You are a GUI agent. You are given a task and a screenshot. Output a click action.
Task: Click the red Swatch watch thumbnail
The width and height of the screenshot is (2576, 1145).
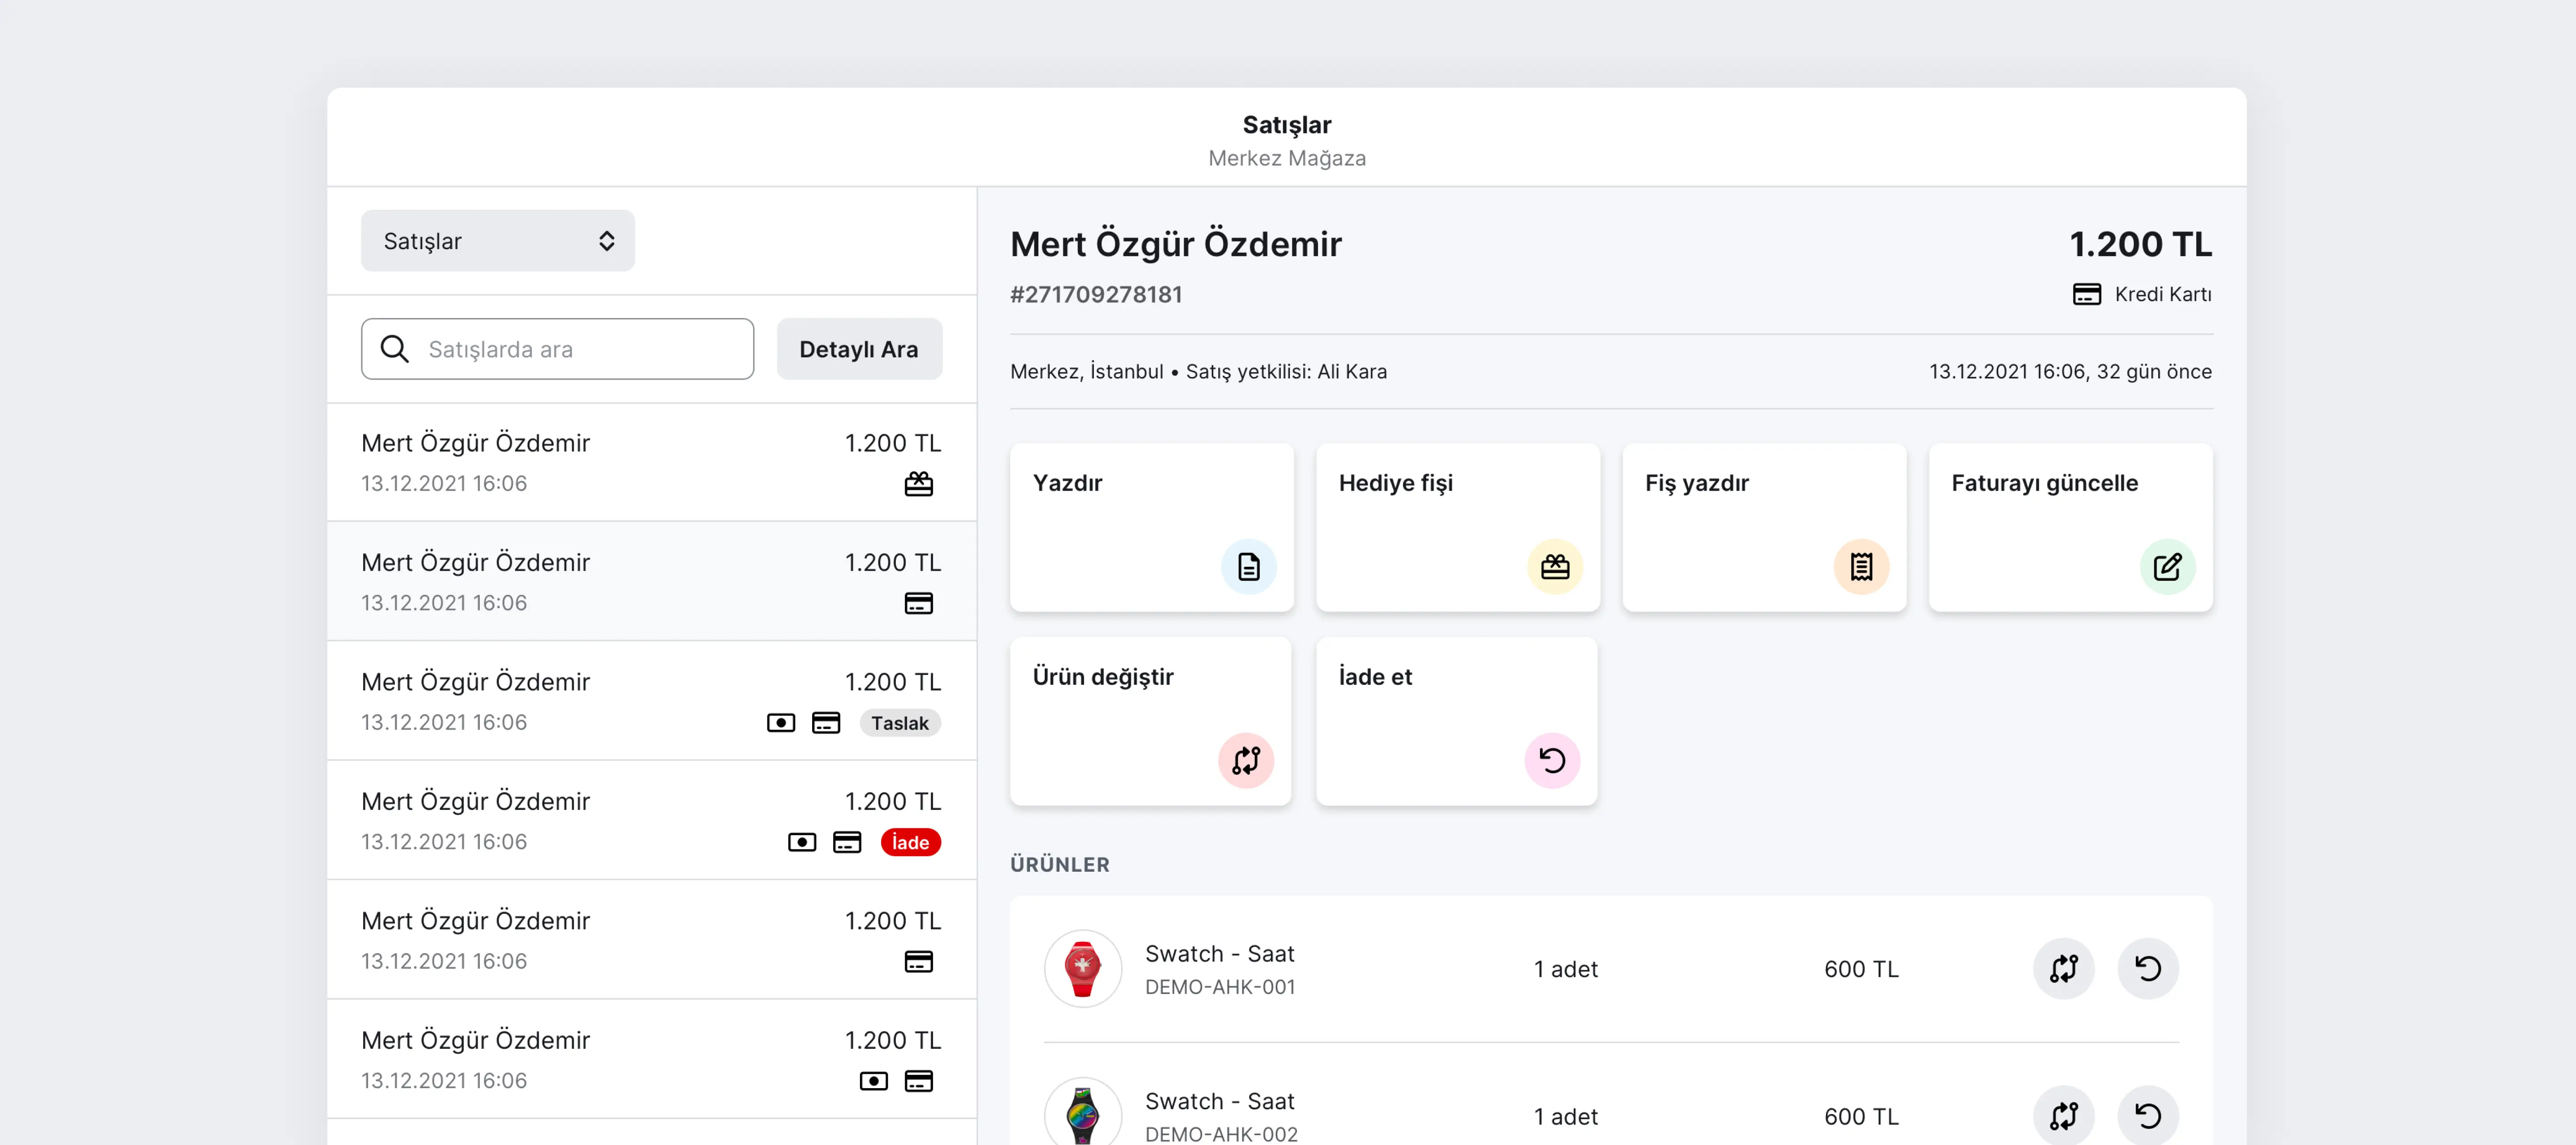coord(1082,968)
